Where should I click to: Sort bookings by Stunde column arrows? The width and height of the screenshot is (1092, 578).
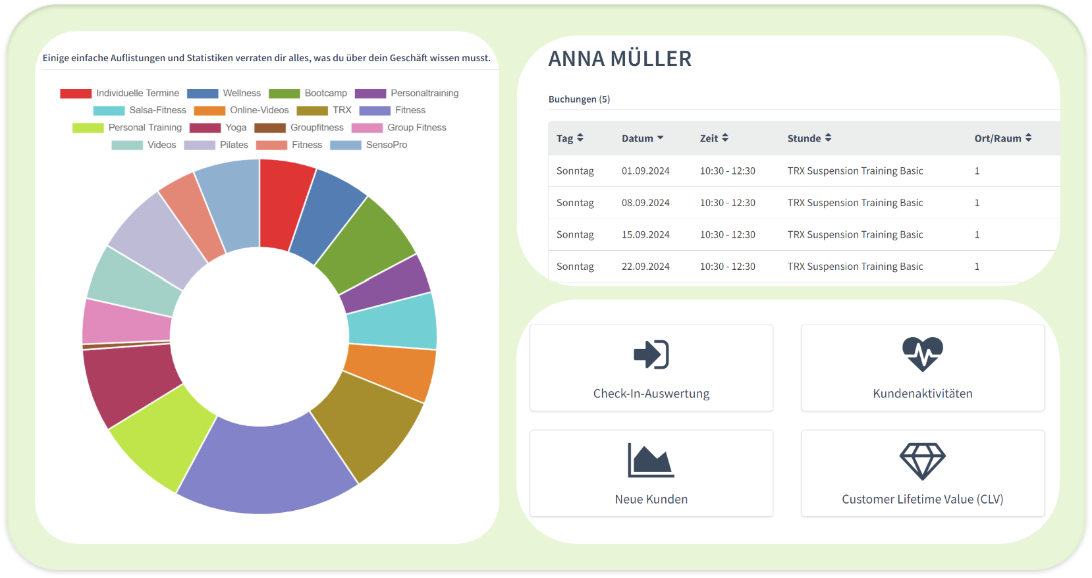click(x=828, y=138)
